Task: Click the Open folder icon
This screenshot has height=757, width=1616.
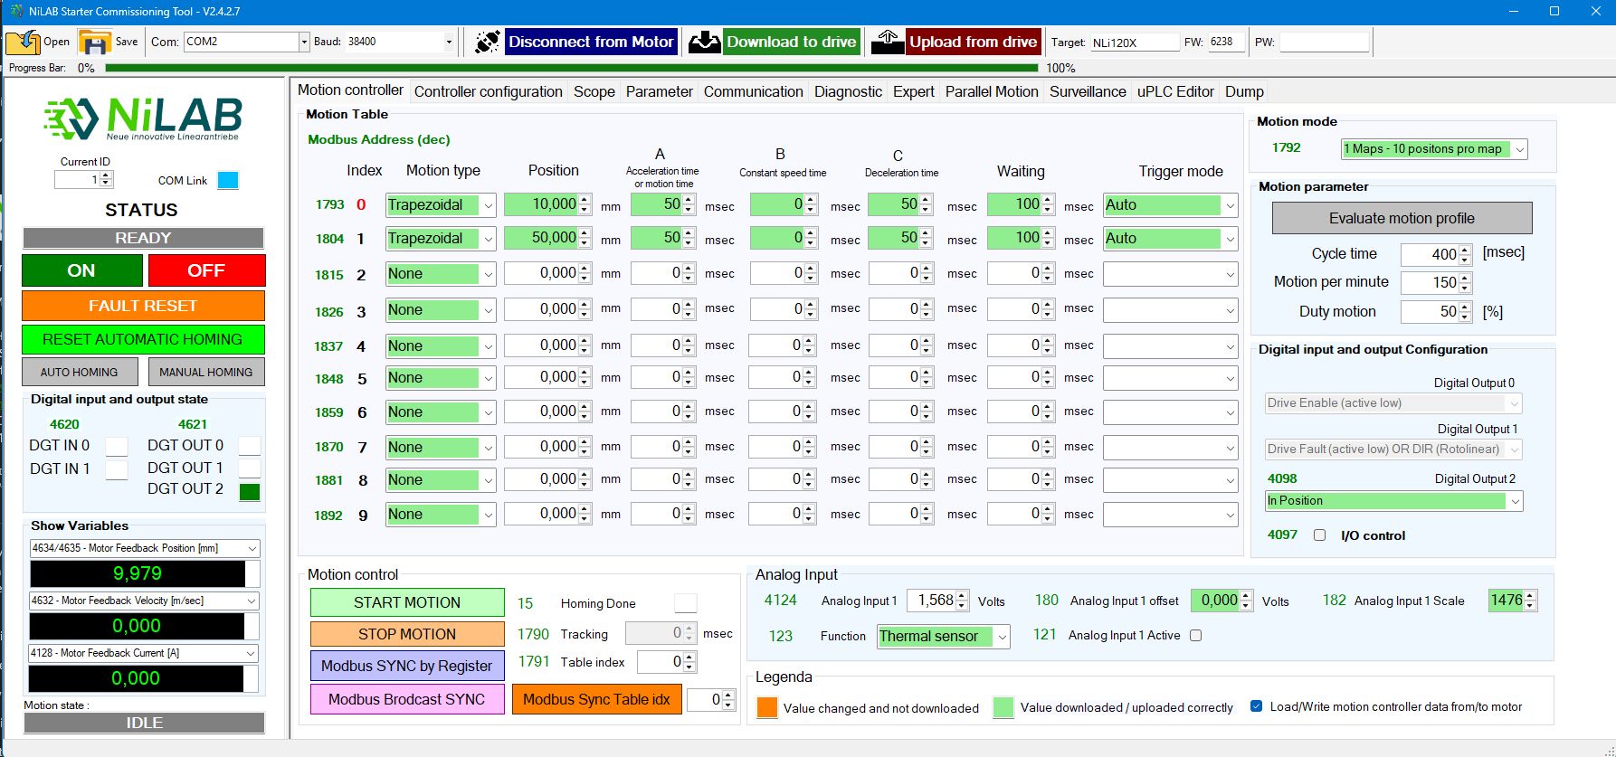Action: tap(22, 42)
